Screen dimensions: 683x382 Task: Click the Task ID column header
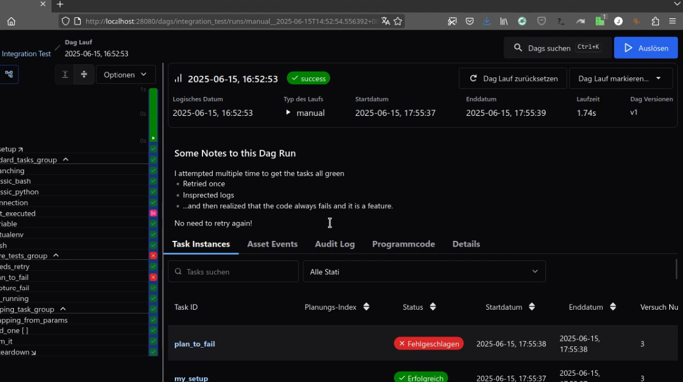point(186,307)
